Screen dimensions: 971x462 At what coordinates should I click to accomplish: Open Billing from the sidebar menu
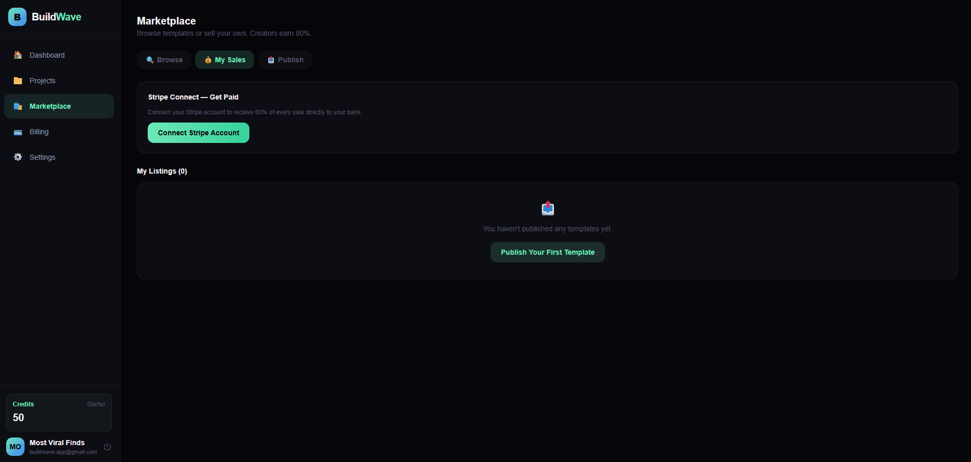point(39,132)
